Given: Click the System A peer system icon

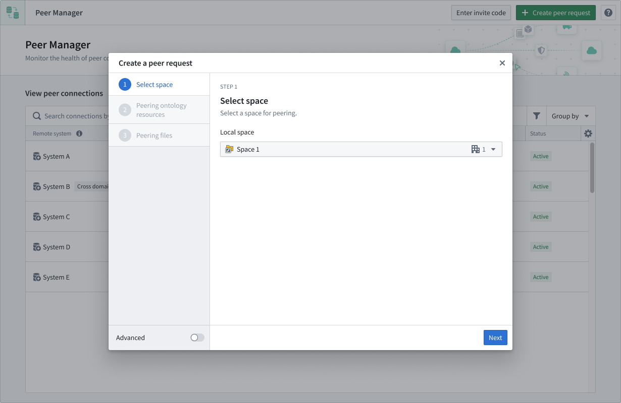Looking at the screenshot, I should (x=37, y=156).
